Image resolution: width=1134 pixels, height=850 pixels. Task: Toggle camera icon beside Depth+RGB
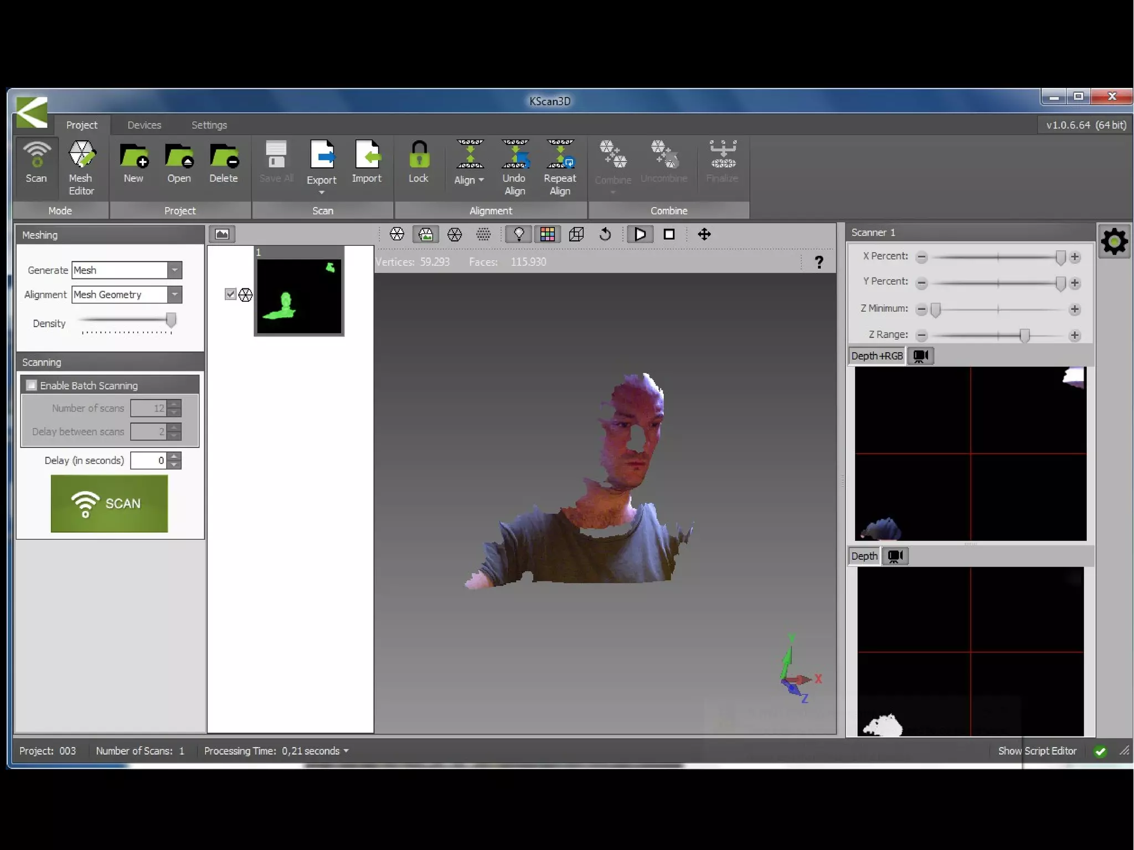click(x=921, y=356)
